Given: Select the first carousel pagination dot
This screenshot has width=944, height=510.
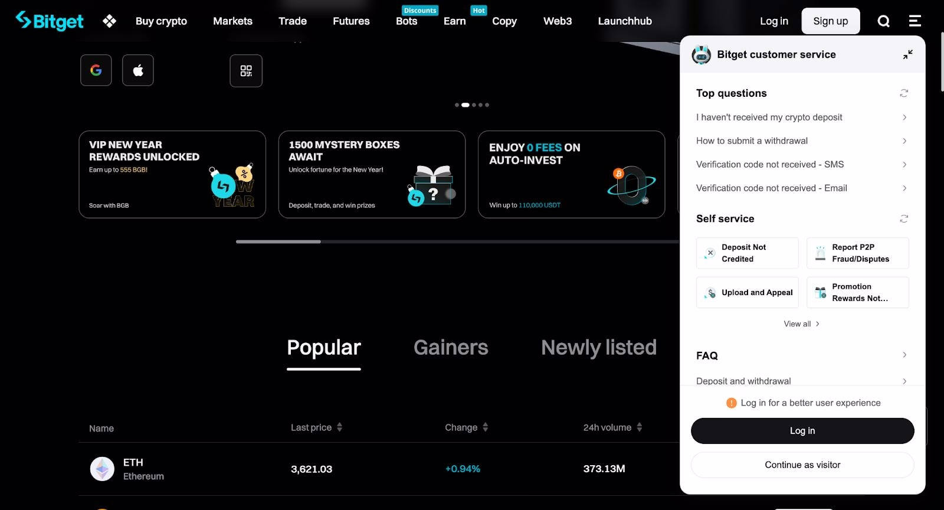Looking at the screenshot, I should pyautogui.click(x=457, y=105).
